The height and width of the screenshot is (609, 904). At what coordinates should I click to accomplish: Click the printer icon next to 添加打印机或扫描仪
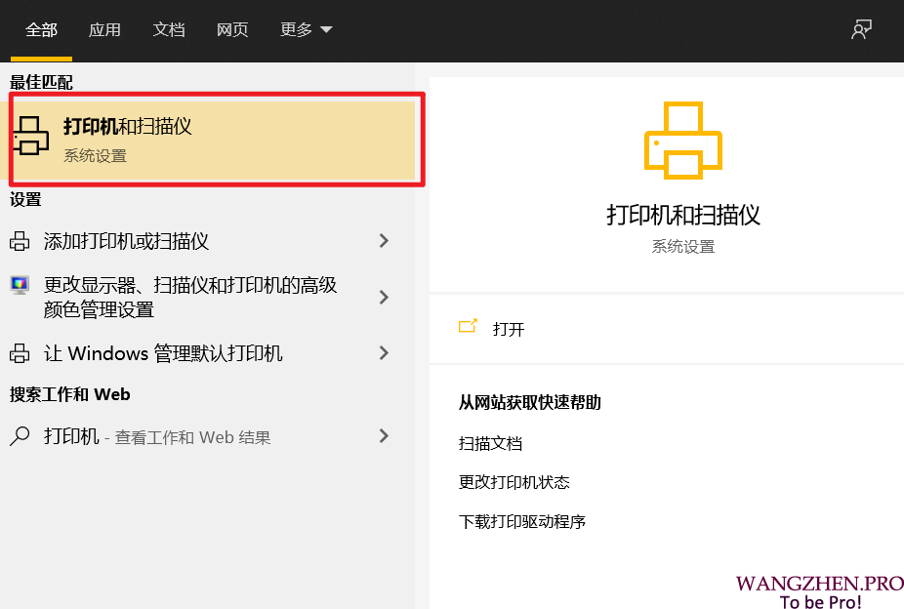click(20, 241)
